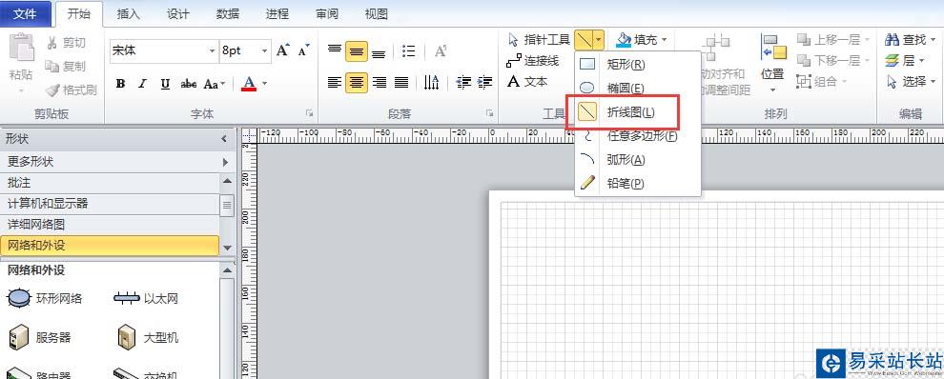
Task: Select the 文本 text tool
Action: [527, 81]
